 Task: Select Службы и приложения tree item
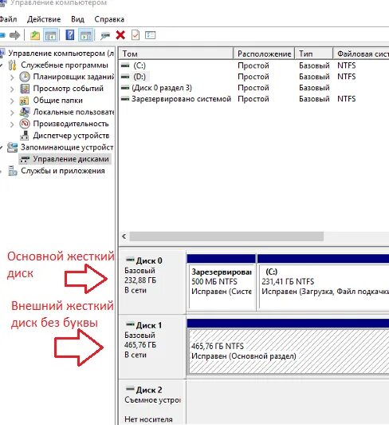pos(63,171)
